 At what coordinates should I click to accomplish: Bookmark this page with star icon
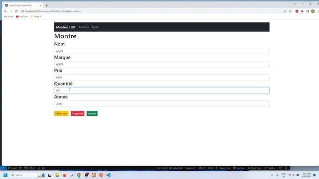tap(290, 11)
